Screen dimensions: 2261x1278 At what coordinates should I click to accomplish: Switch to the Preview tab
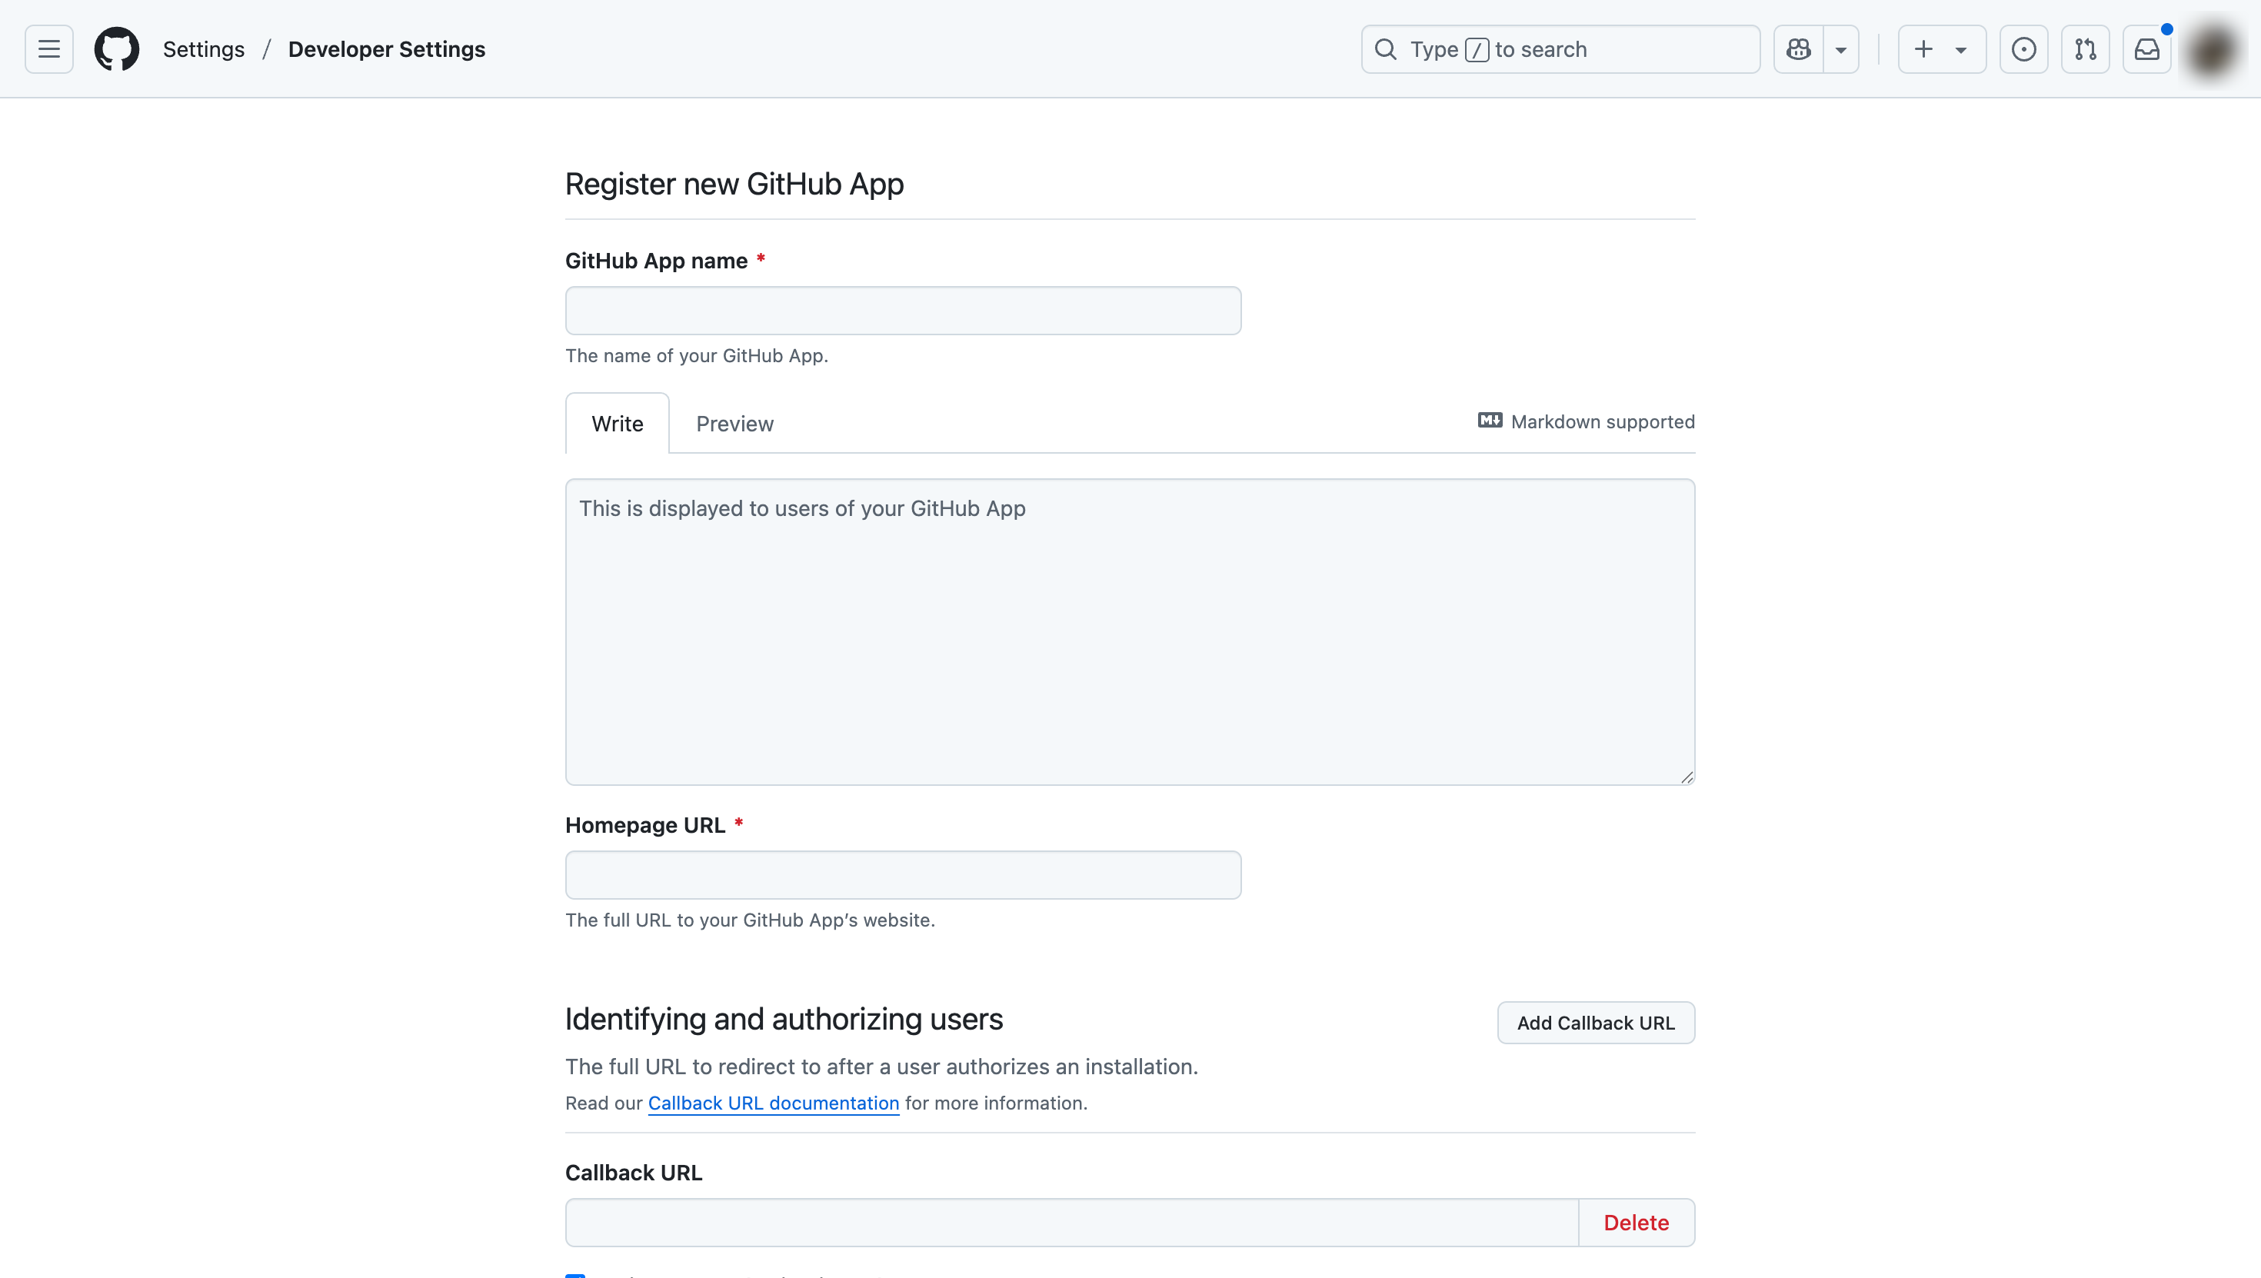pos(734,424)
